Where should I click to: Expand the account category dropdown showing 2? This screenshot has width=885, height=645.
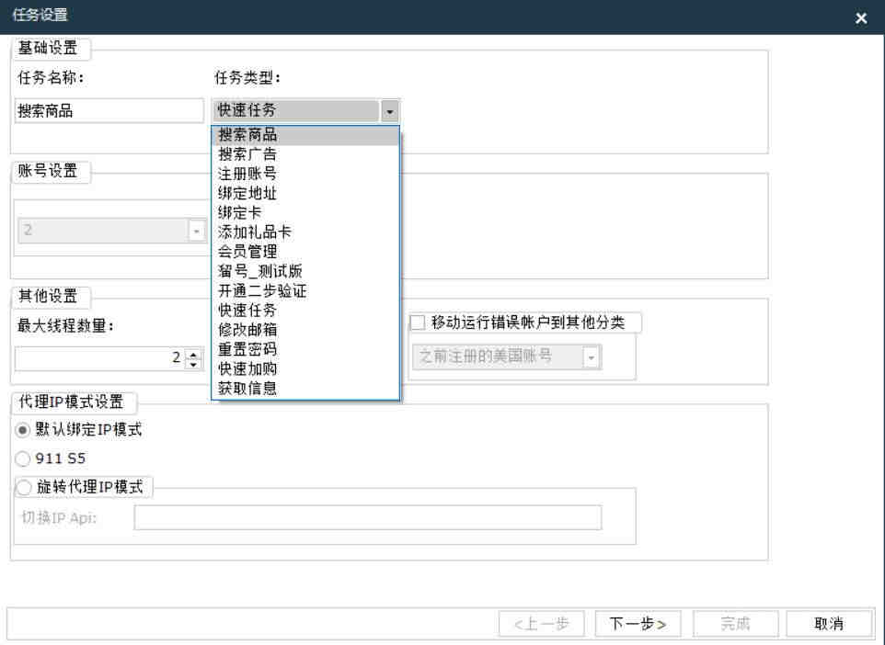[197, 232]
